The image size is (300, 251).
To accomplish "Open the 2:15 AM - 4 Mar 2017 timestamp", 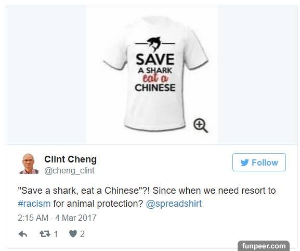I will click(57, 218).
